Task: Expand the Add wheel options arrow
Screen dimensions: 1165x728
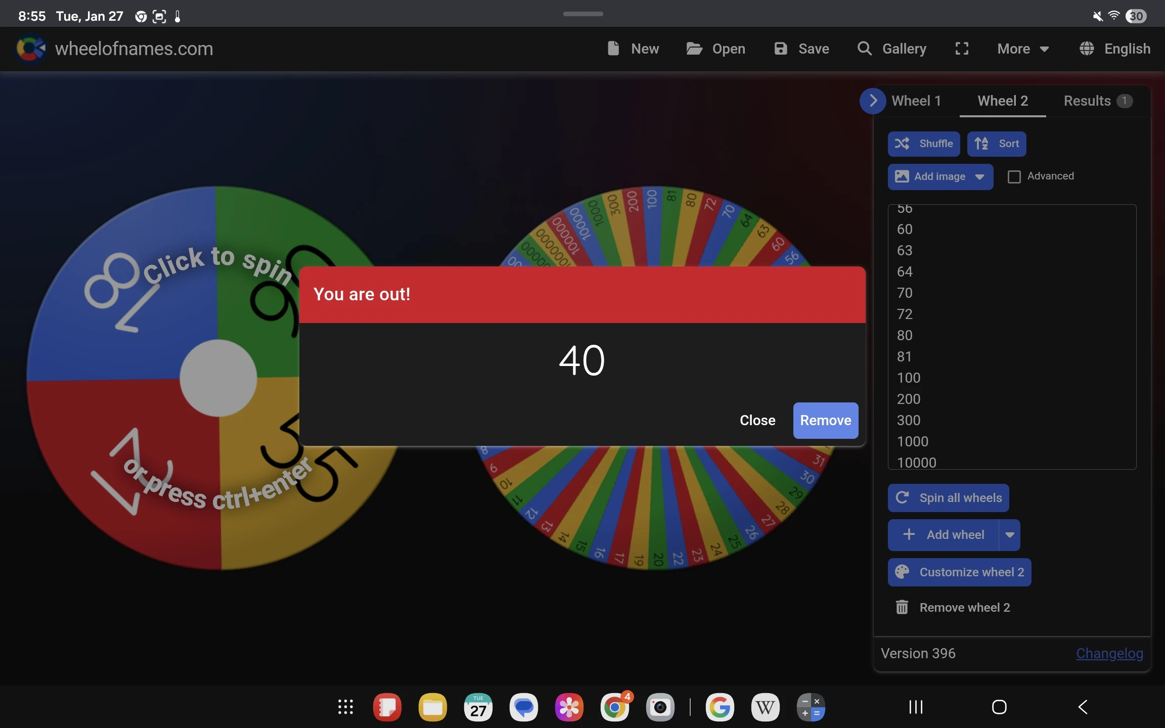Action: (1009, 535)
